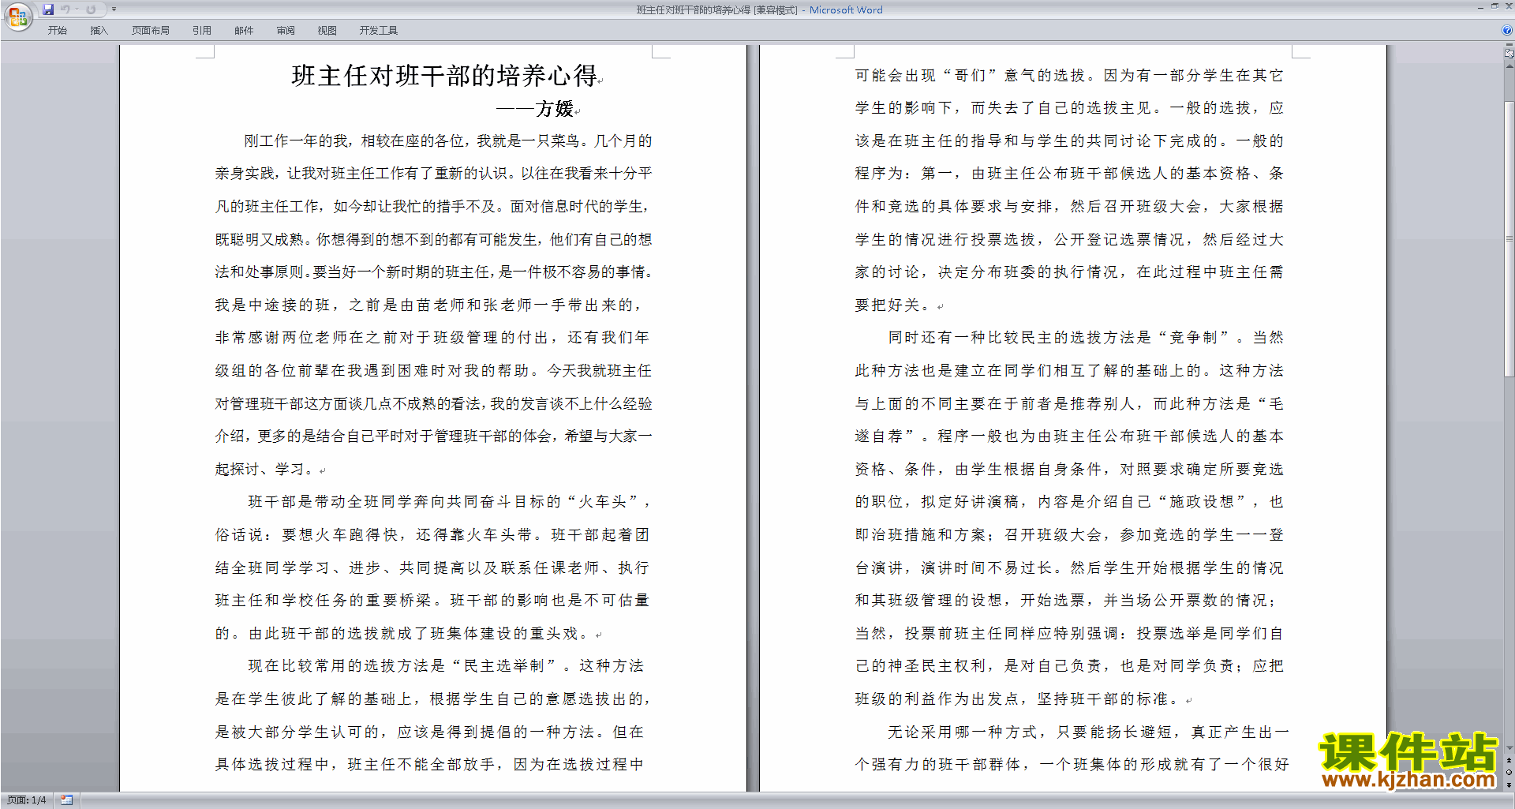
Task: Expand the Customize Quick Access Toolbar dropdown
Action: (114, 9)
